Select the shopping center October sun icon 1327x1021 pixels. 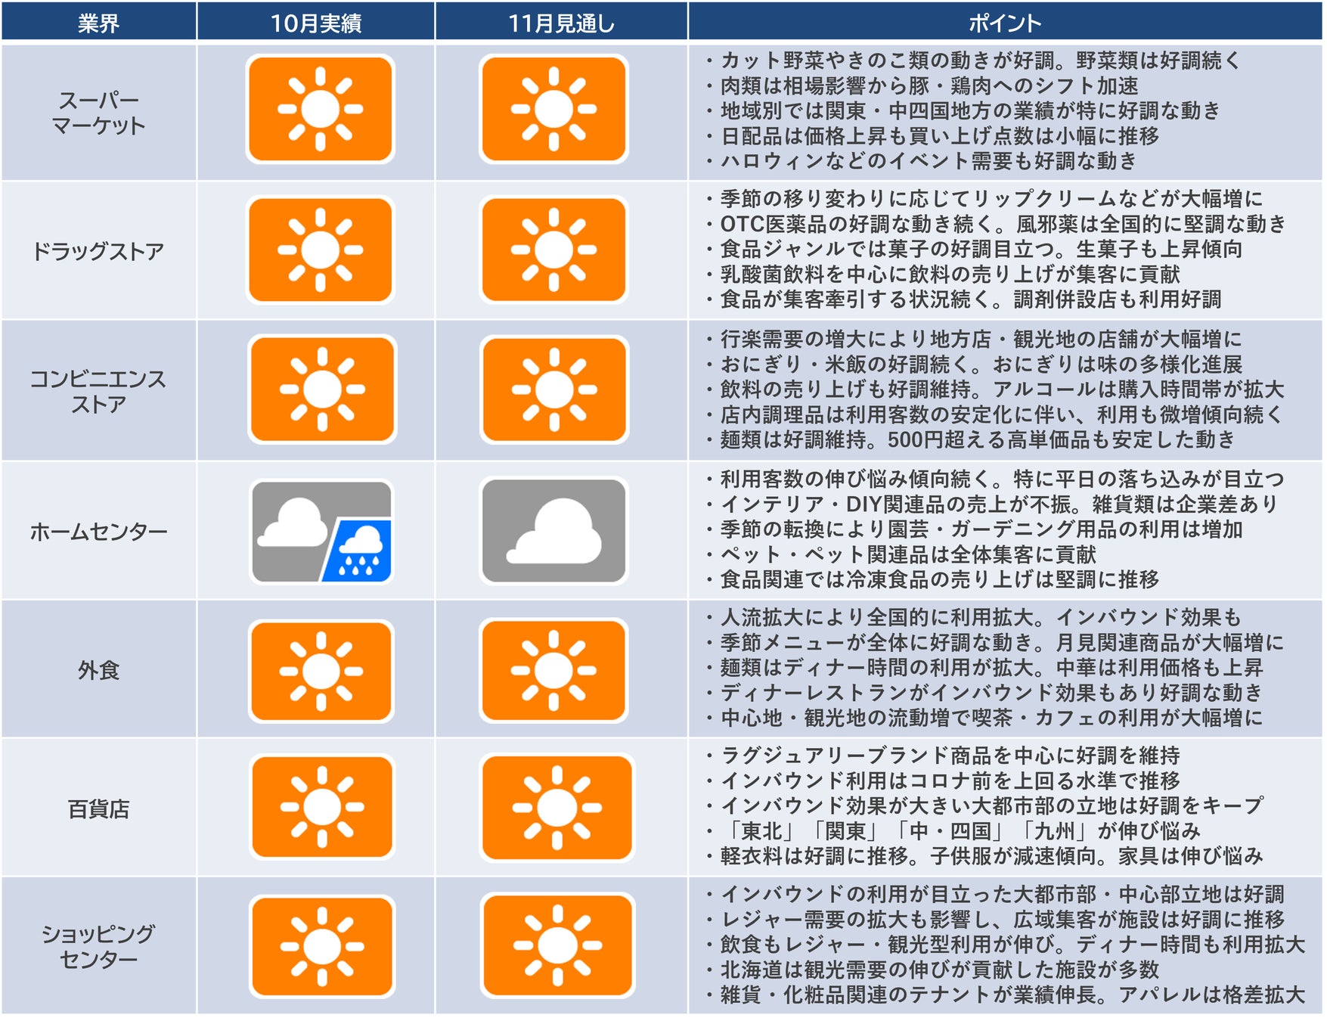(322, 946)
